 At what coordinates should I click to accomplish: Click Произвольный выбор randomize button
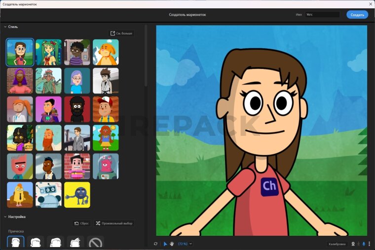[x=114, y=223]
